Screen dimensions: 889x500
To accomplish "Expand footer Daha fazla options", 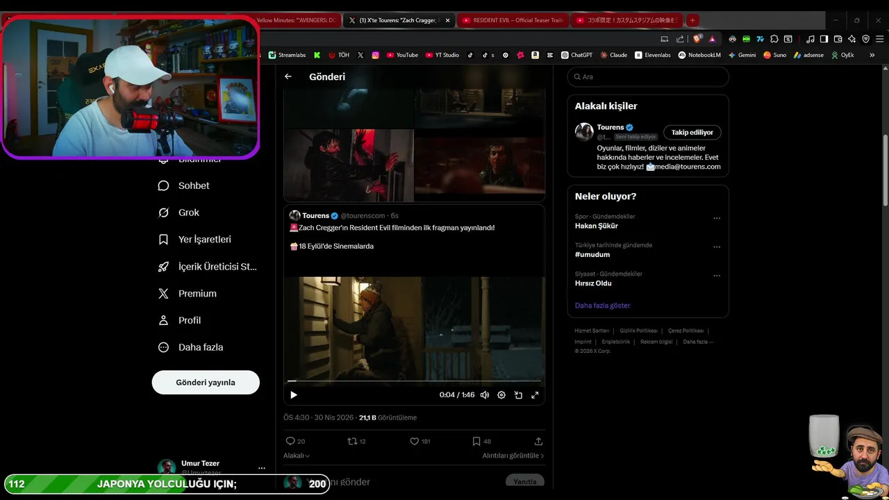I will click(x=698, y=342).
